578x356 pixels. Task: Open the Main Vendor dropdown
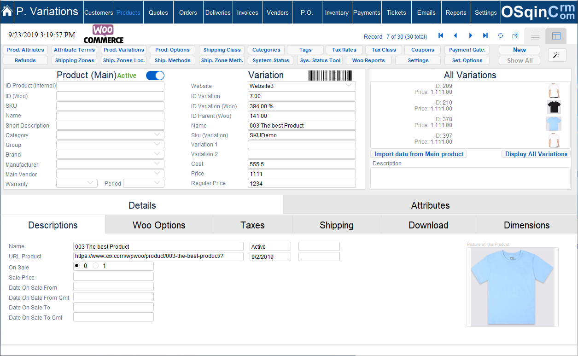click(x=110, y=174)
